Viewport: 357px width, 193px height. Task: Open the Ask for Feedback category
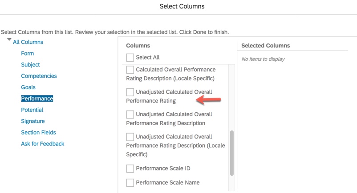tap(43, 144)
